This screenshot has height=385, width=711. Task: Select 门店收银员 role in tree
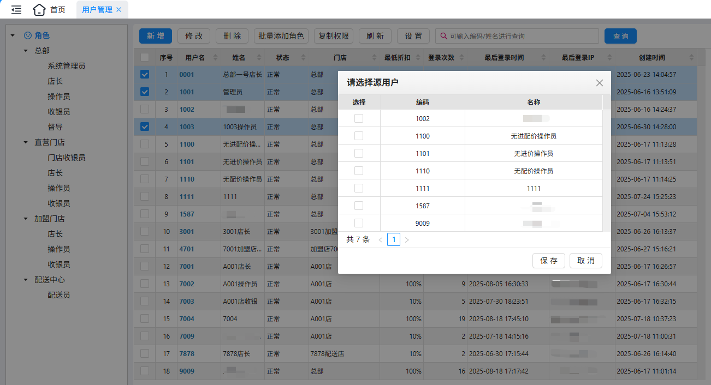coord(67,158)
